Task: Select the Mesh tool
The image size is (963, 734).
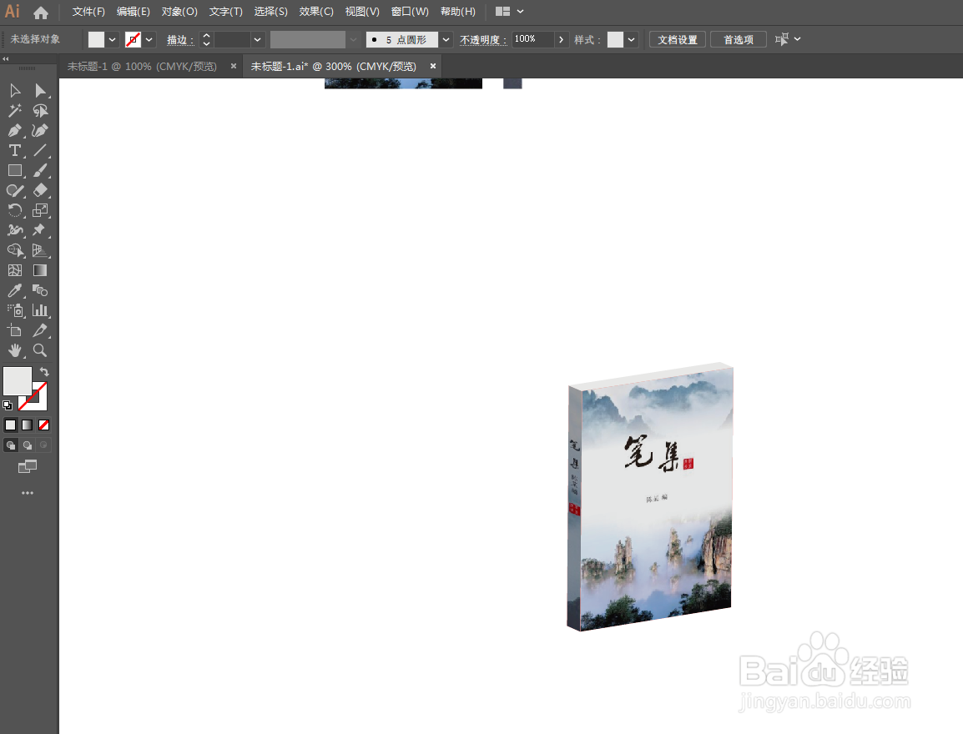Action: point(15,270)
